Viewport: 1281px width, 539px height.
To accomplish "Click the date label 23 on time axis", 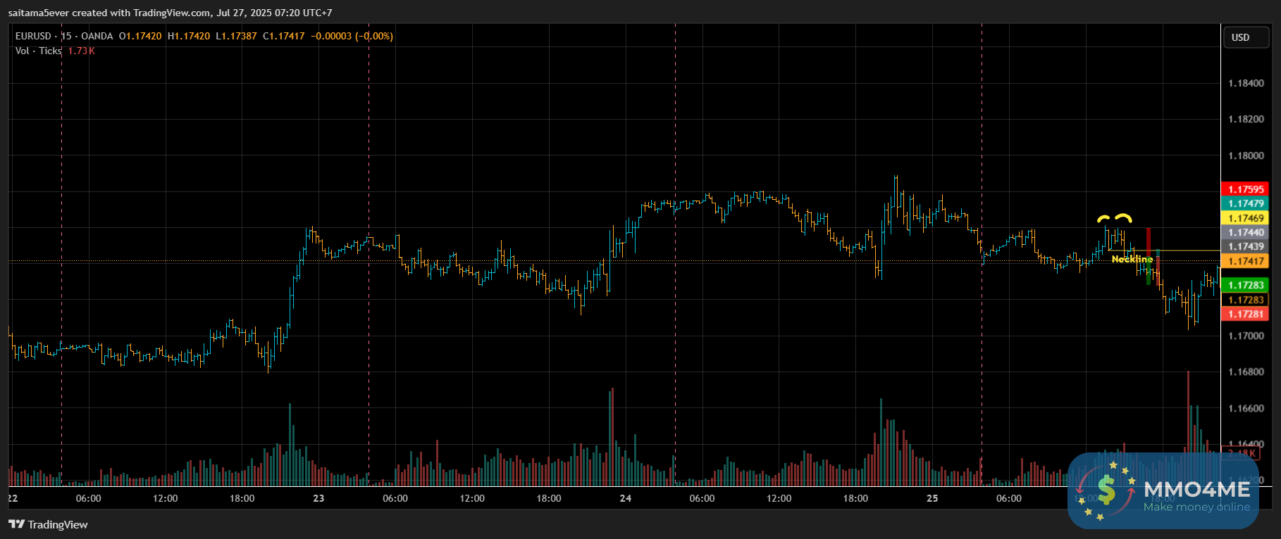I will [318, 498].
